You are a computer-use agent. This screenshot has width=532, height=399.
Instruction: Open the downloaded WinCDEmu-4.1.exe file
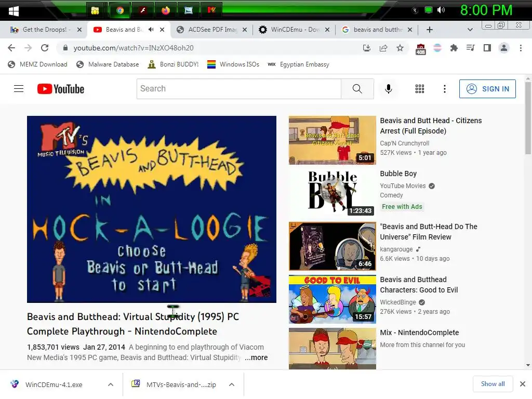[x=54, y=384]
